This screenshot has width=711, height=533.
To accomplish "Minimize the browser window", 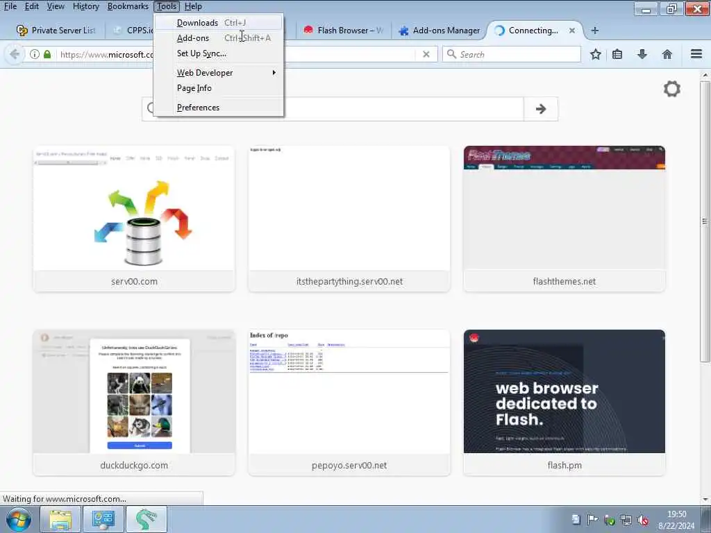I will pos(646,8).
